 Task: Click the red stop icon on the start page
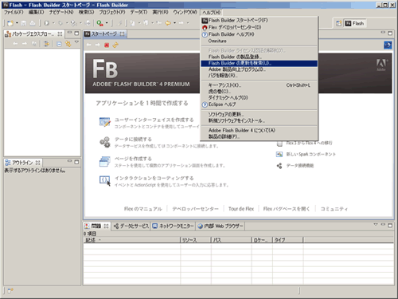(x=107, y=45)
